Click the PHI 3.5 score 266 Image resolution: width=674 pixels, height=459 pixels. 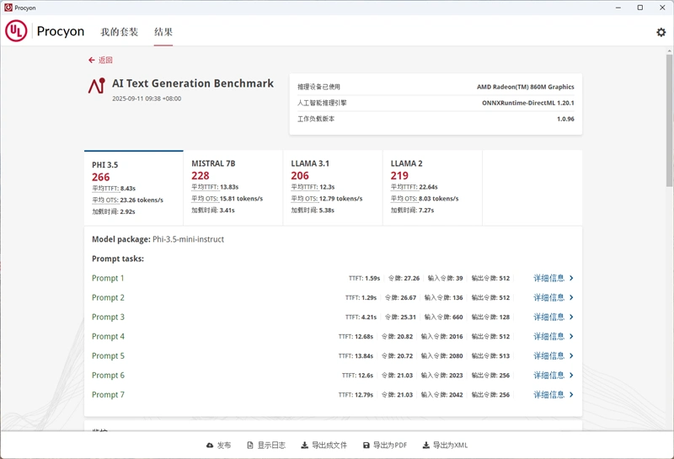[x=100, y=177]
